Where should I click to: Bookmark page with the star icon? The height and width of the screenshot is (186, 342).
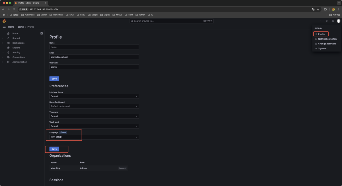[318, 9]
